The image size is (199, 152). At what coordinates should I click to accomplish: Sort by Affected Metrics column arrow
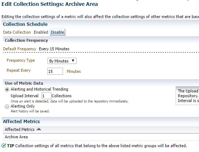coord(39,129)
